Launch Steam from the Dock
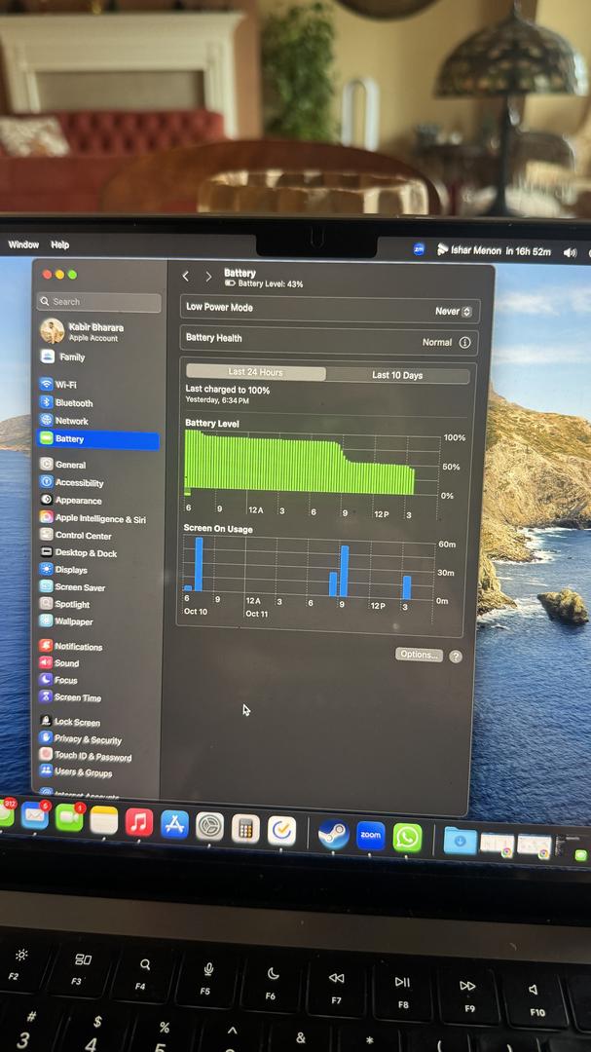Viewport: 591px width, 1052px height. coord(333,836)
